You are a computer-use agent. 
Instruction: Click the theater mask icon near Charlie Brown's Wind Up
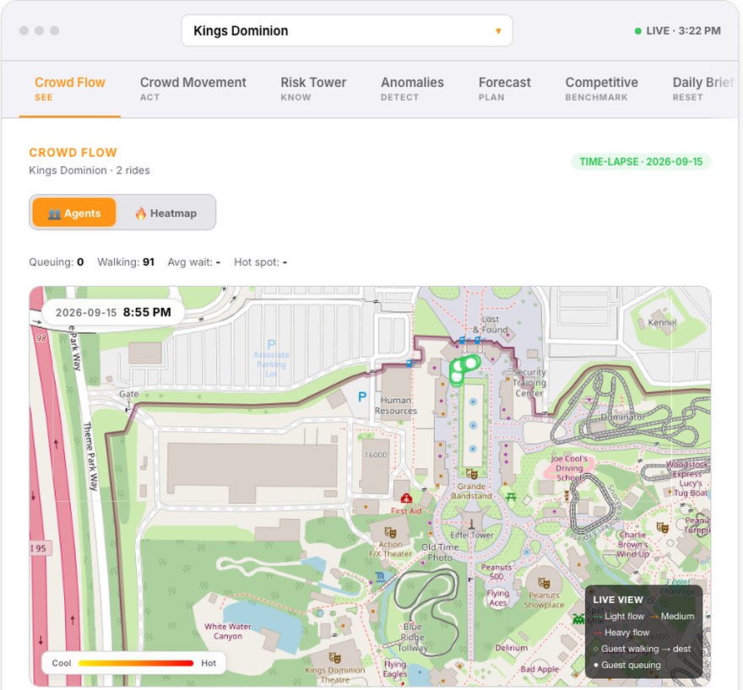pos(662,526)
